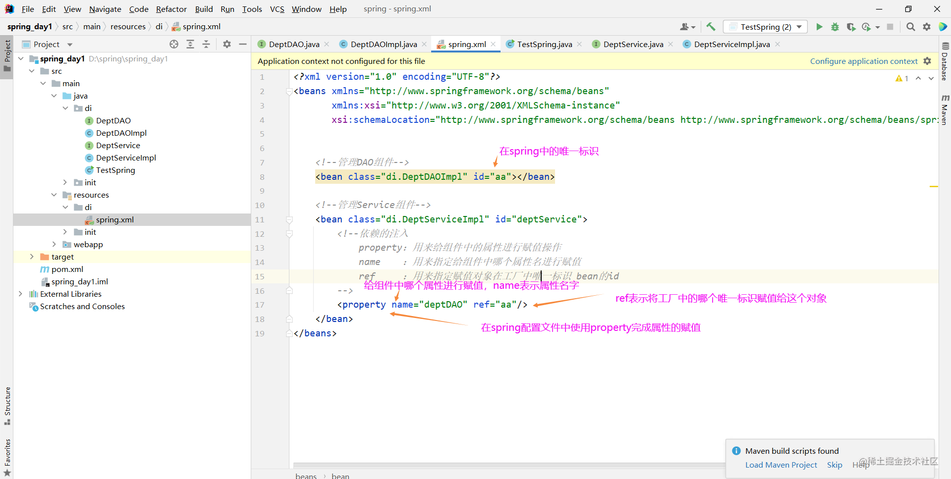Hide the Project tool window
The width and height of the screenshot is (951, 479).
(x=243, y=44)
